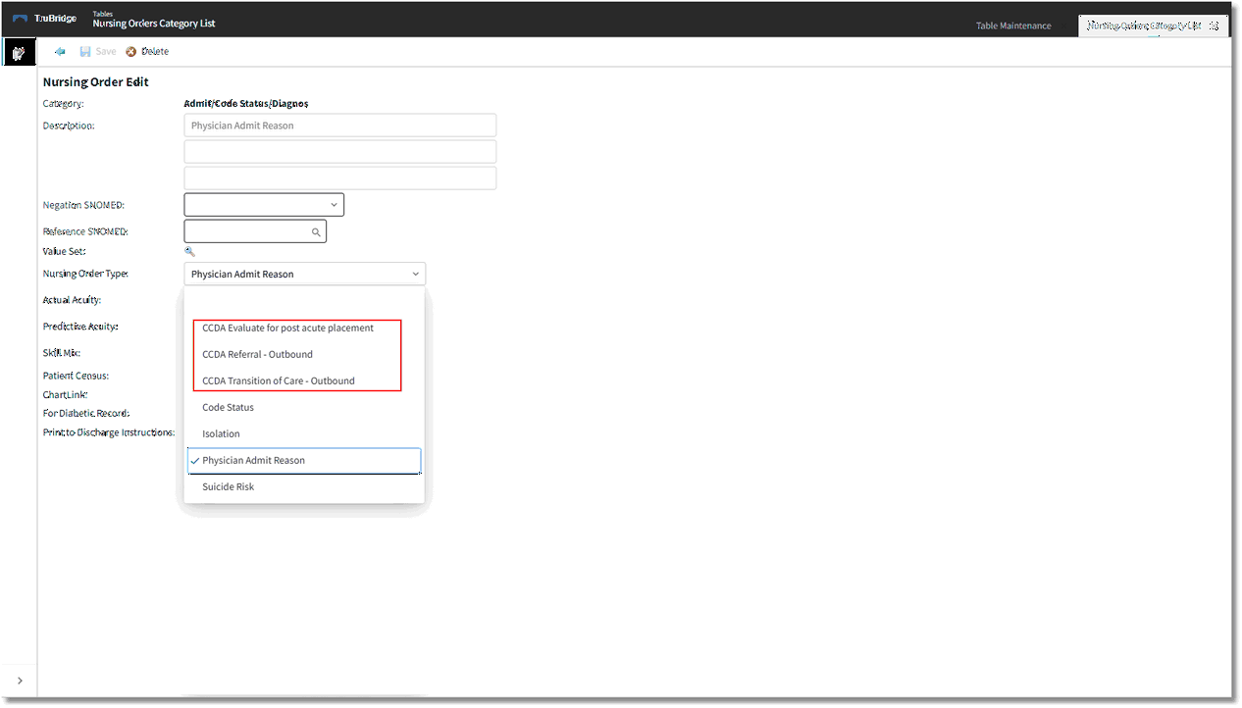Click the ChartLink label
This screenshot has width=1242, height=708.
pos(65,394)
